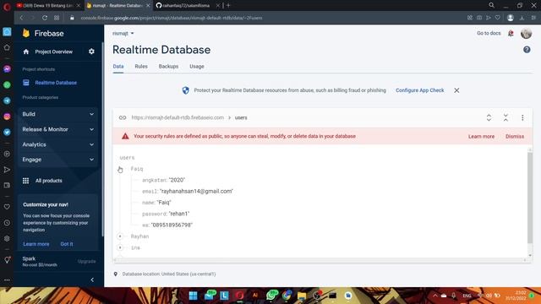Click the angkatan value "2020"
Screen dimensions: 541x304
pyautogui.click(x=177, y=180)
